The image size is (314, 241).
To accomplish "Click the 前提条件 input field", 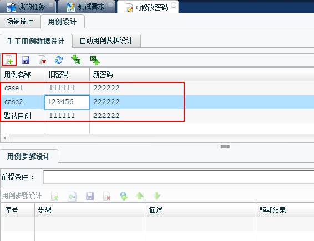I will point(179,177).
